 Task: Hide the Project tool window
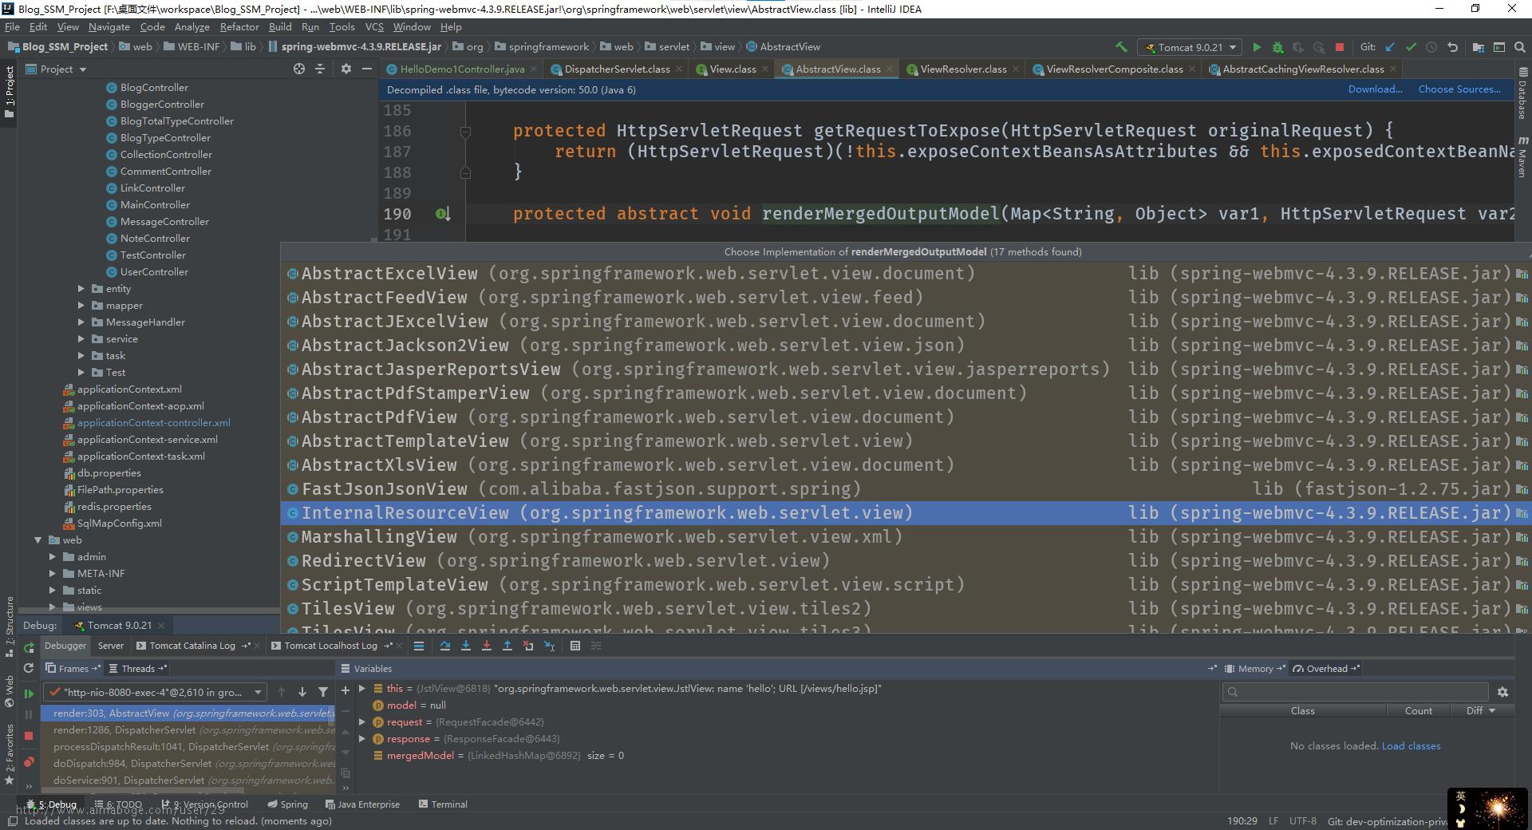[367, 69]
